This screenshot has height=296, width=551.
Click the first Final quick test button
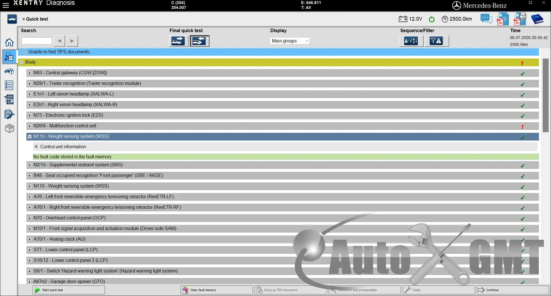coord(179,41)
